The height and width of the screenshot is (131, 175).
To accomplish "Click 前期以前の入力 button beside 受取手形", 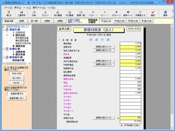I will pyautogui.click(x=104, y=47).
